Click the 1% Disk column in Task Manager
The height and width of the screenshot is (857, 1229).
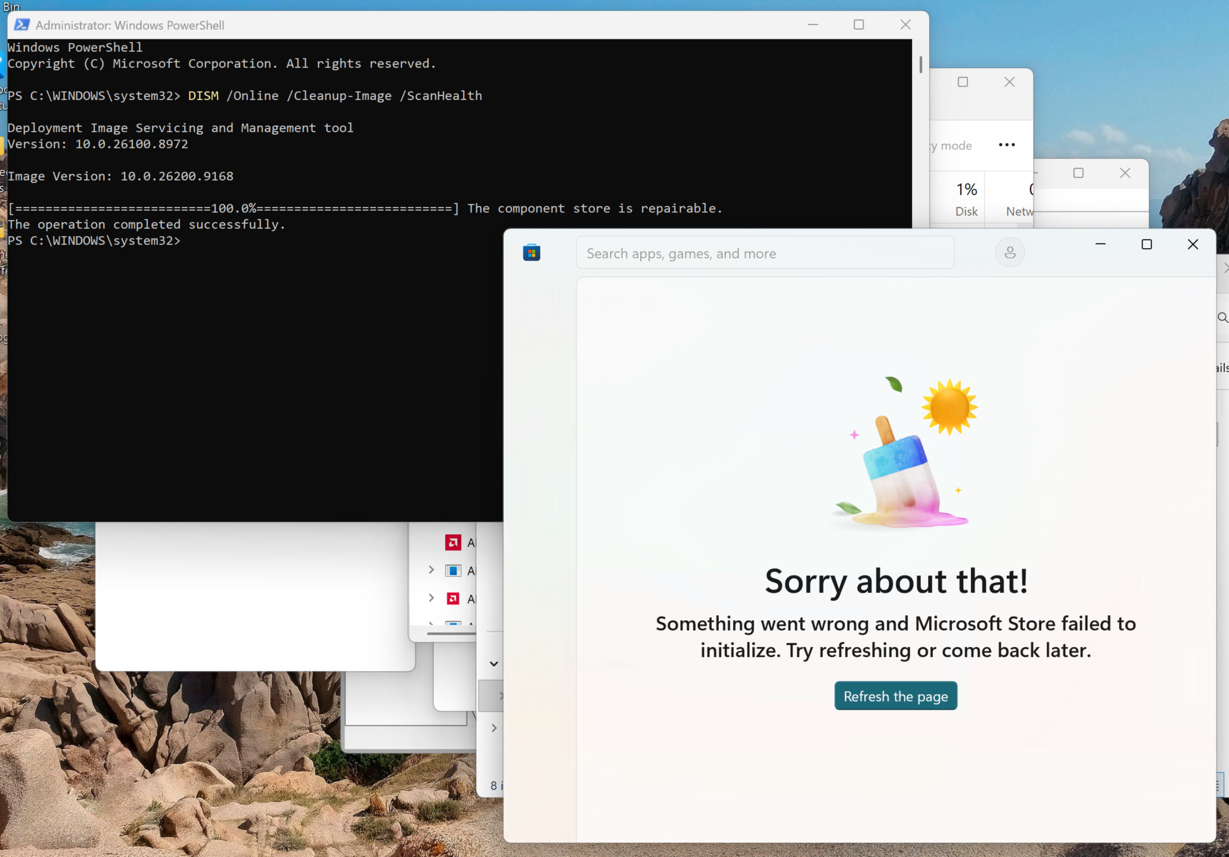click(966, 199)
